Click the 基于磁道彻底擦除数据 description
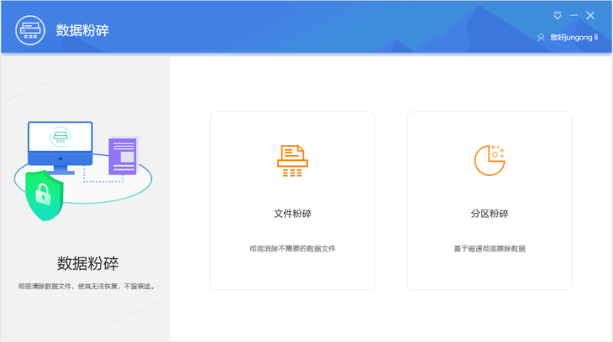The height and width of the screenshot is (342, 613). [x=490, y=248]
